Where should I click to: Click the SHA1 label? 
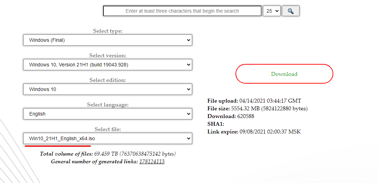216,124
